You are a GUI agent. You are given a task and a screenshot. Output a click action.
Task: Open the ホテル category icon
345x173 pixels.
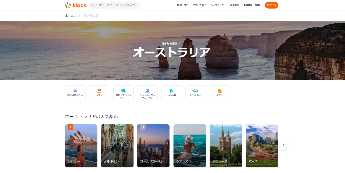220,91
